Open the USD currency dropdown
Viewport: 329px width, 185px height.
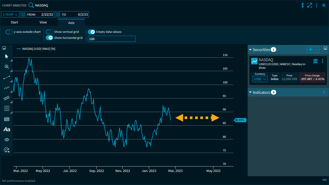tap(260, 79)
